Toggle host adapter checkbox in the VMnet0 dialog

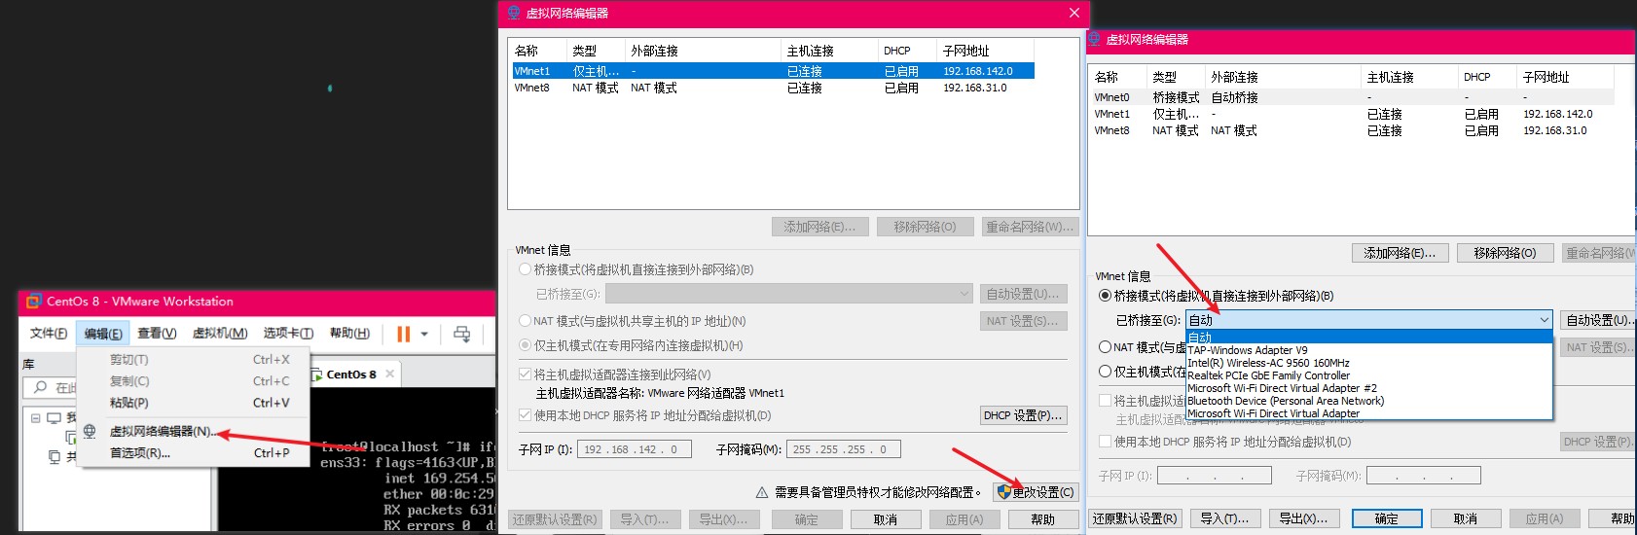tap(1106, 400)
